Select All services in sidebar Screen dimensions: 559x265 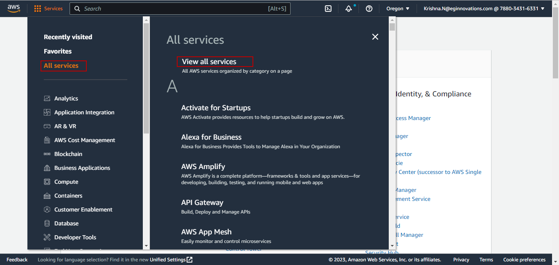click(x=61, y=65)
